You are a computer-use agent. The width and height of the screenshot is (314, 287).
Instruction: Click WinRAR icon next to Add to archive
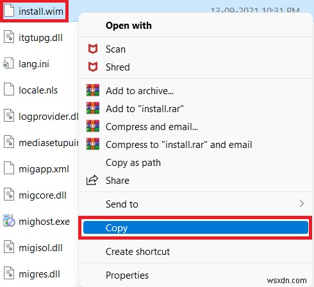(x=93, y=90)
